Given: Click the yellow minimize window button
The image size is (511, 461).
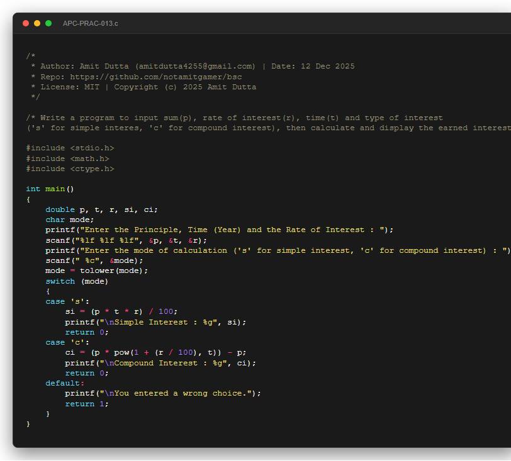Looking at the screenshot, I should tap(37, 23).
